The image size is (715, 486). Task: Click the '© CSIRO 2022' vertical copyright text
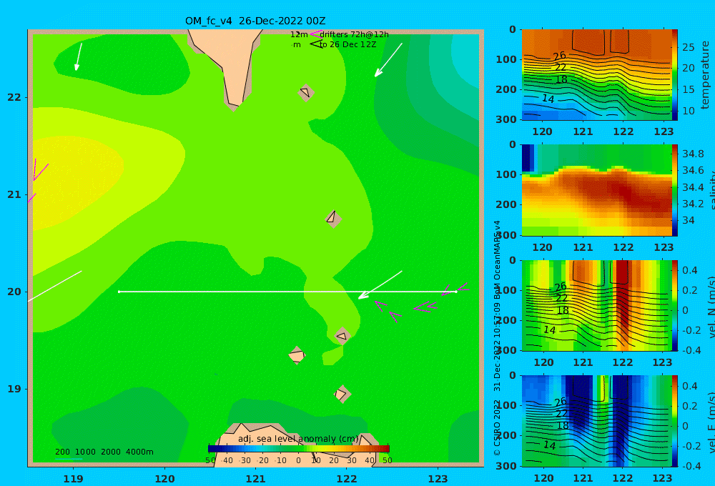[497, 427]
